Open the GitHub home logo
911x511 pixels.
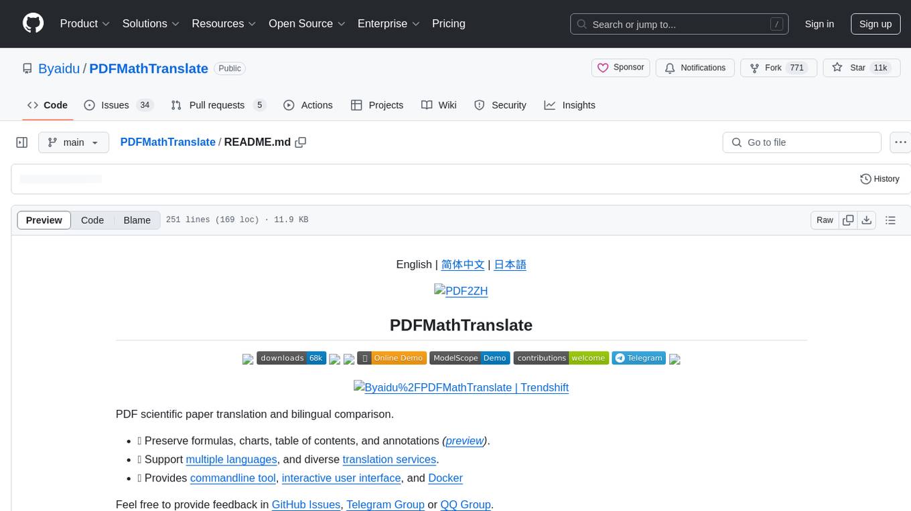click(33, 23)
